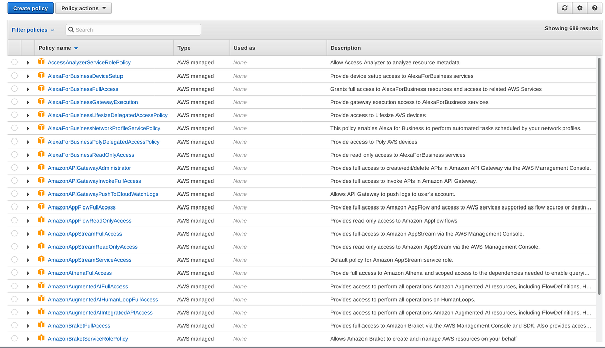Image resolution: width=605 pixels, height=348 pixels.
Task: Click the AlexaForBusinessFullAccess policy icon
Action: [41, 88]
